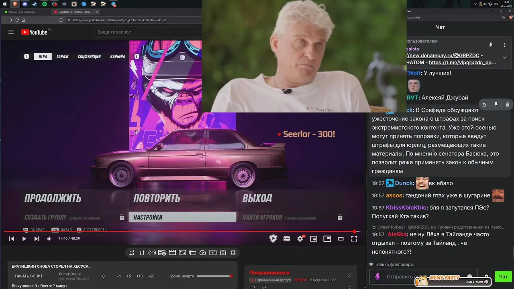Viewport: 514px width, 289px height.
Task: Open a new browser tab
Action: coord(104,12)
